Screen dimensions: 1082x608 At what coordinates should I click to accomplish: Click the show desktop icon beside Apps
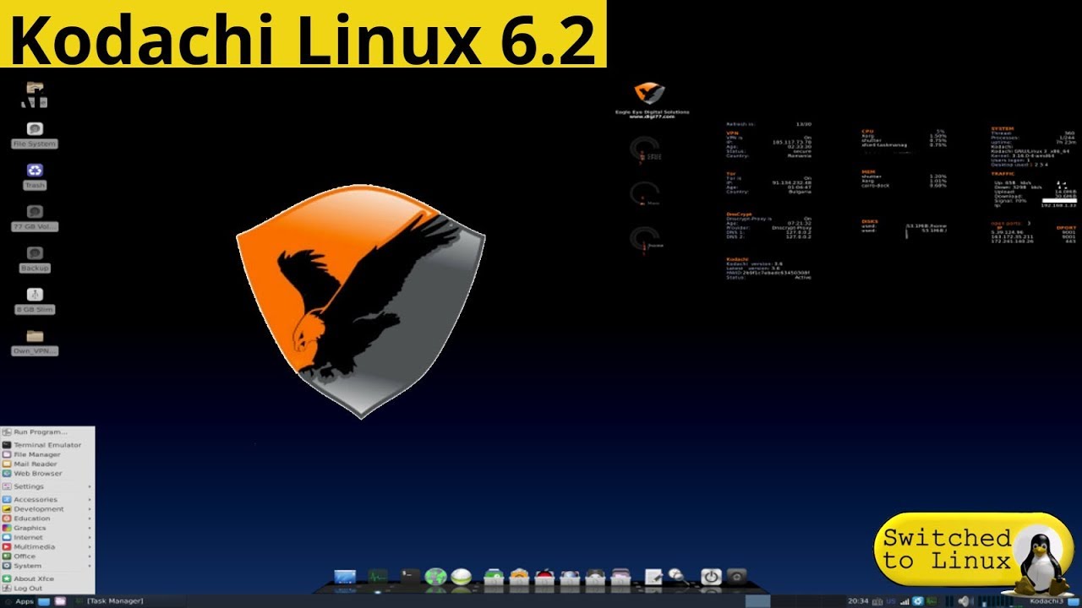tap(44, 601)
